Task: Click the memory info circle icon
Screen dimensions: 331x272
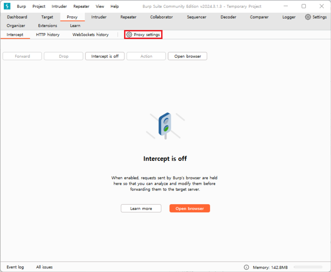Action: pos(246,267)
